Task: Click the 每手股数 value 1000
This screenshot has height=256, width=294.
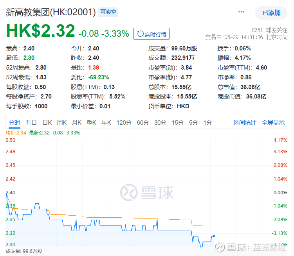Action: (x=41, y=106)
